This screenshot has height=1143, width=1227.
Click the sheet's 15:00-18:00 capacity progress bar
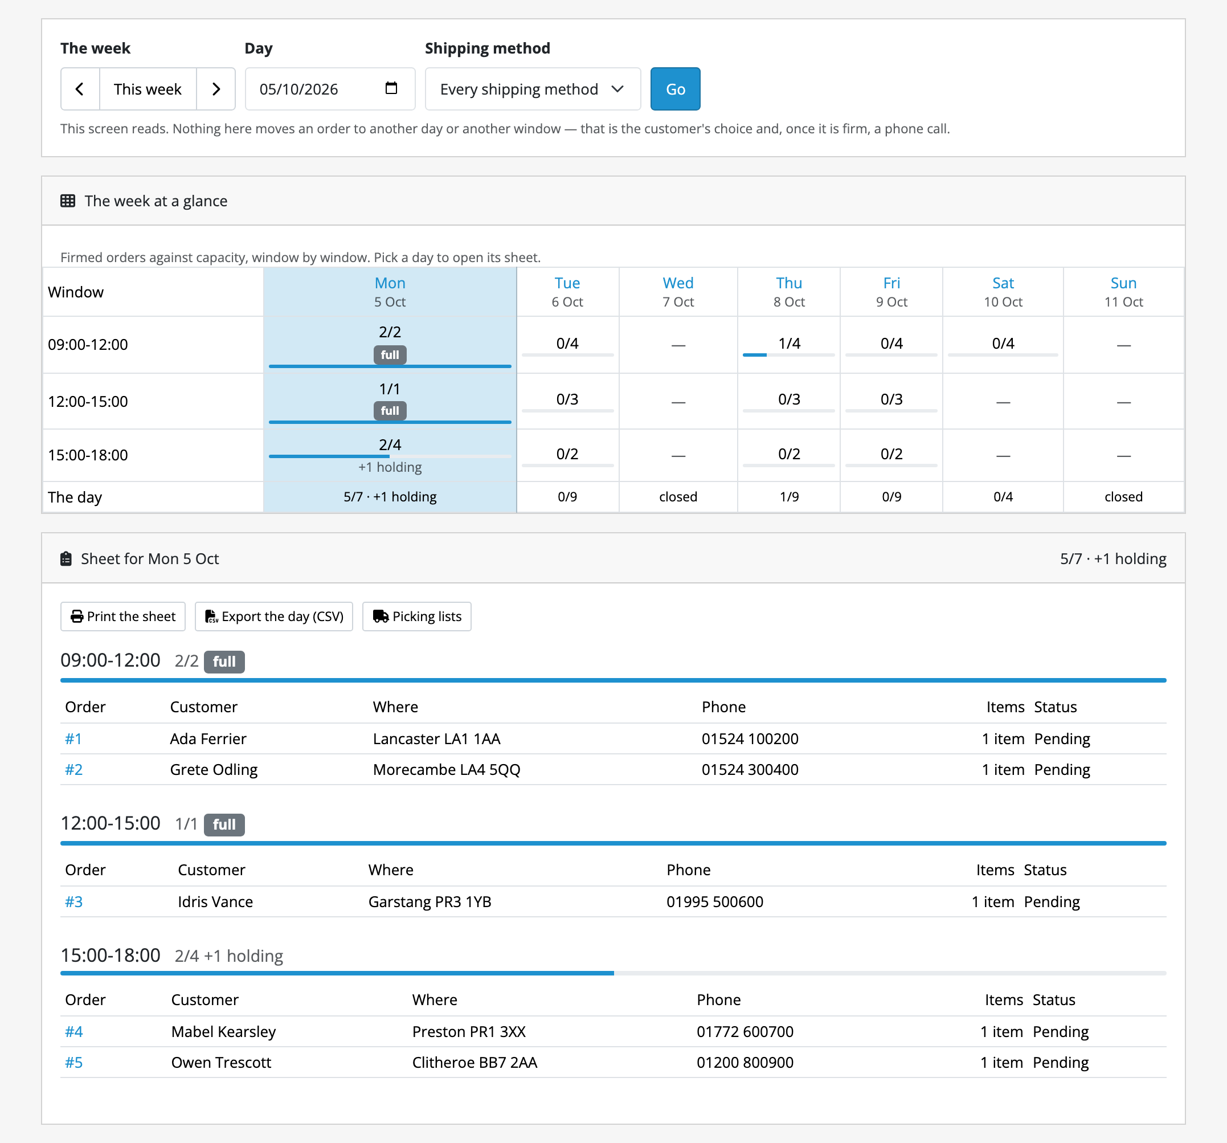click(613, 973)
